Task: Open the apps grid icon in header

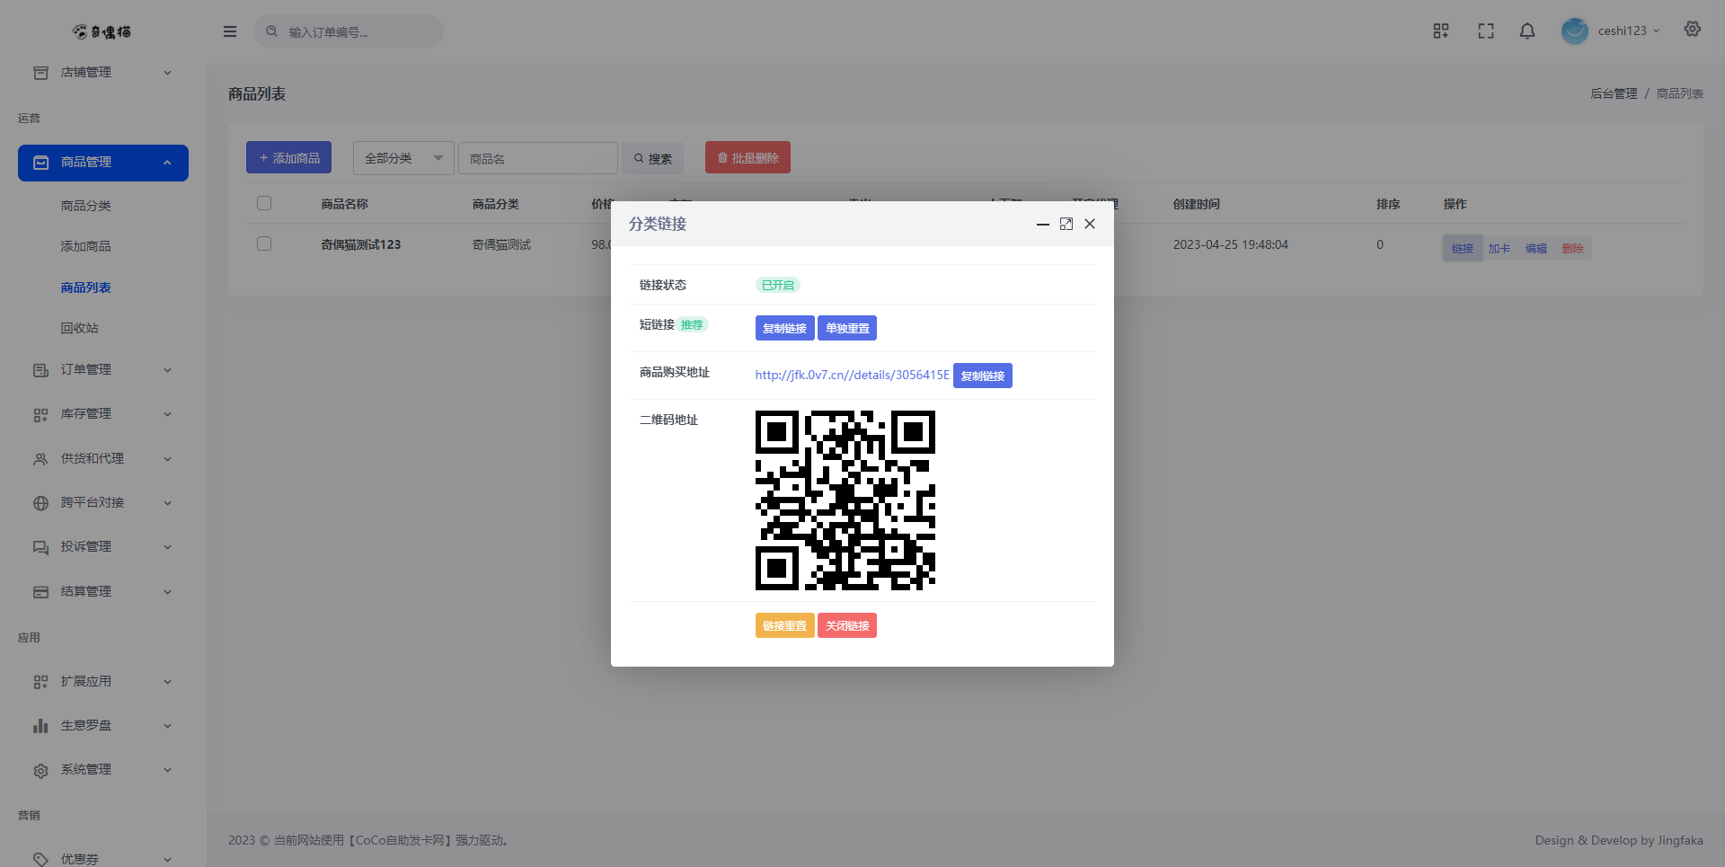Action: [x=1441, y=31]
